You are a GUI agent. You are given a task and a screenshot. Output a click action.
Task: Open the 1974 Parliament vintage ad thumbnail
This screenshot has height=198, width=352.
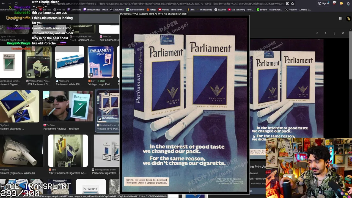(38, 62)
